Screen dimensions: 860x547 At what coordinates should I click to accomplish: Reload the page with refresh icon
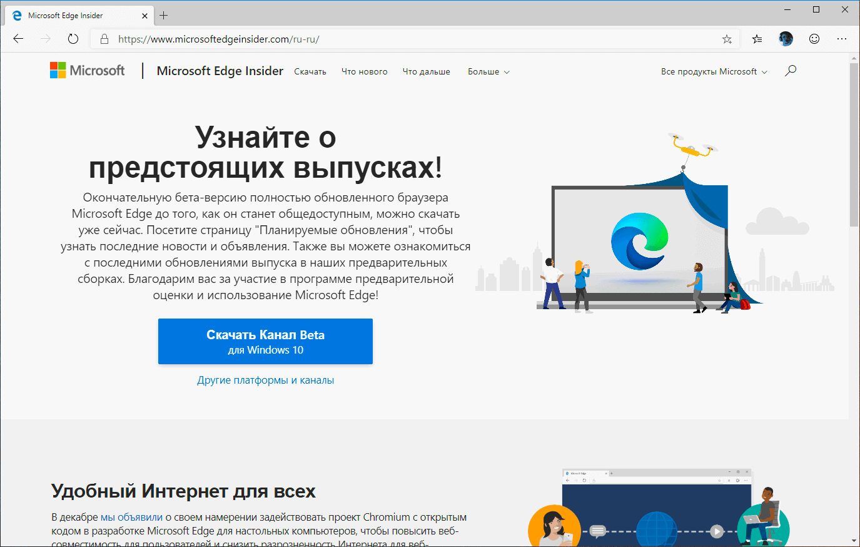73,38
